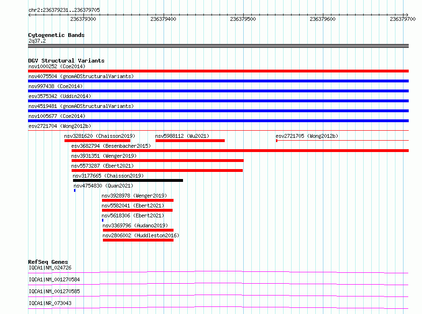Click IQCA1|NM_001270584 gene label

55,279
